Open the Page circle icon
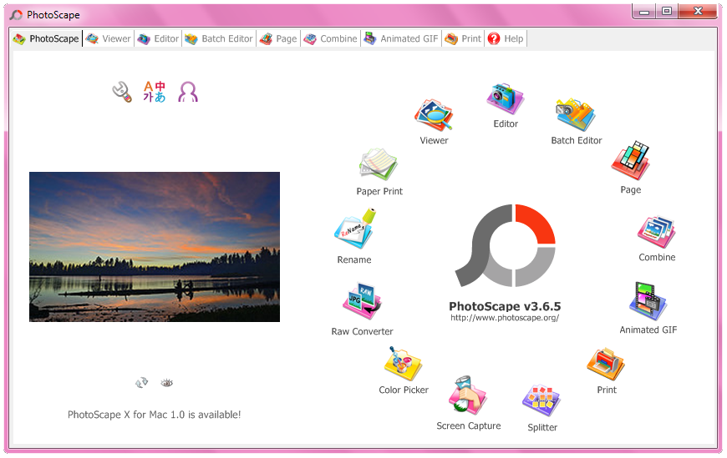The image size is (727, 458). 630,161
